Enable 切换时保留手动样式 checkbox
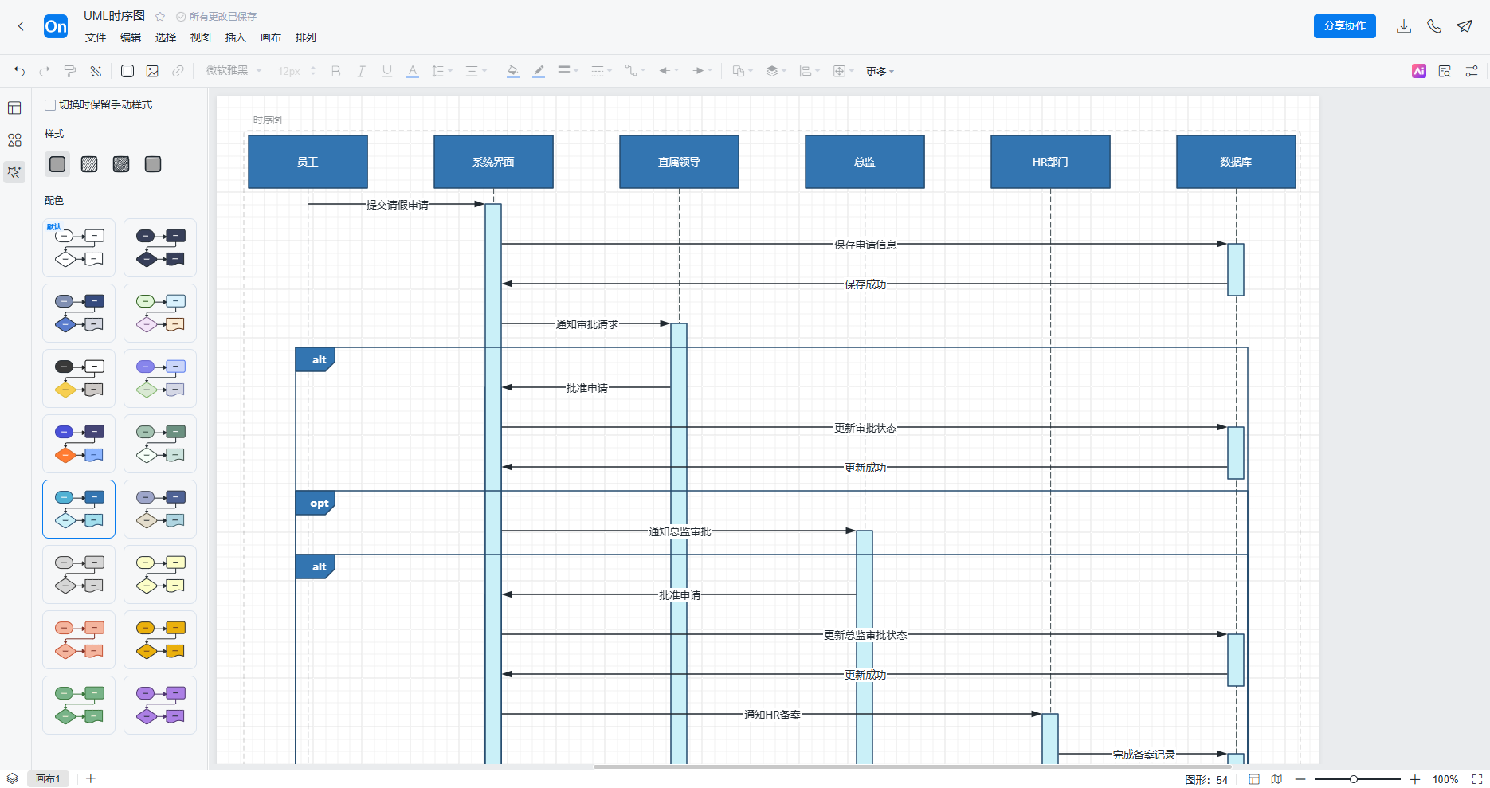Image resolution: width=1490 pixels, height=788 pixels. (x=50, y=105)
